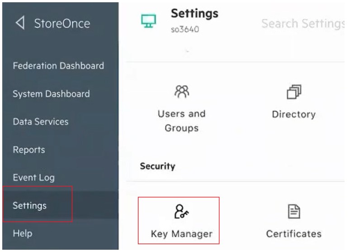This screenshot has height=252, width=350.
Task: Open the Certificates document icon
Action: [294, 211]
